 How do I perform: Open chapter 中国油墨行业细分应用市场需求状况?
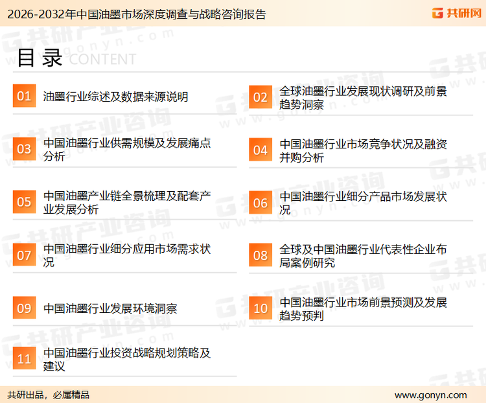pos(127,255)
